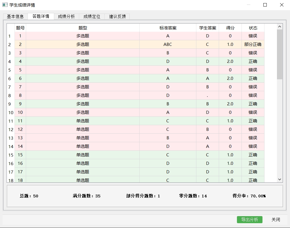The width and height of the screenshot is (290, 228).
Task: Click the 关闭 button
Action: point(276,220)
